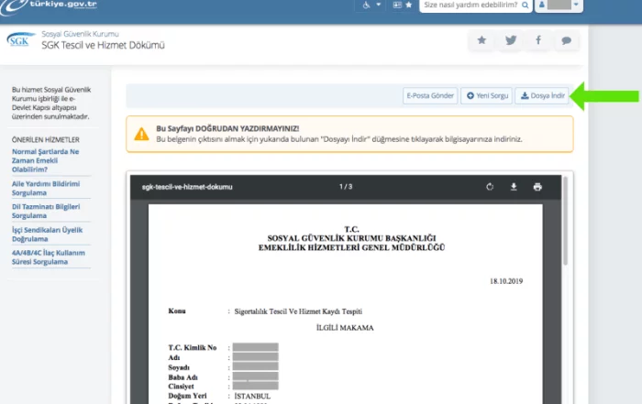The height and width of the screenshot is (404, 642).
Task: Share the service on Facebook
Action: coord(538,40)
